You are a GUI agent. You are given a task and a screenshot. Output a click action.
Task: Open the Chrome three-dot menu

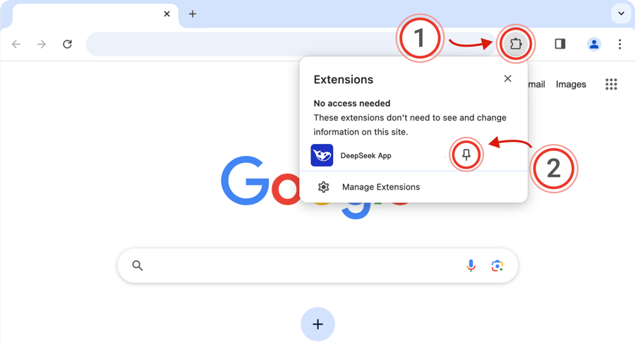(x=619, y=44)
